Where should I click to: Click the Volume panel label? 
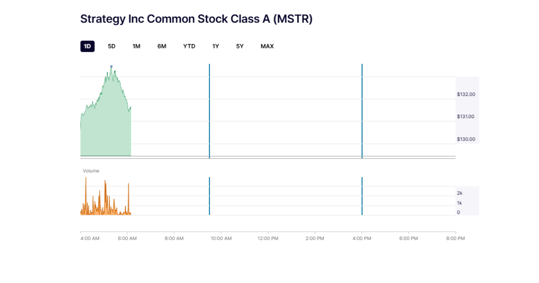tap(91, 171)
